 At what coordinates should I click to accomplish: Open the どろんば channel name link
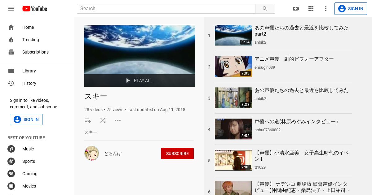point(113,154)
